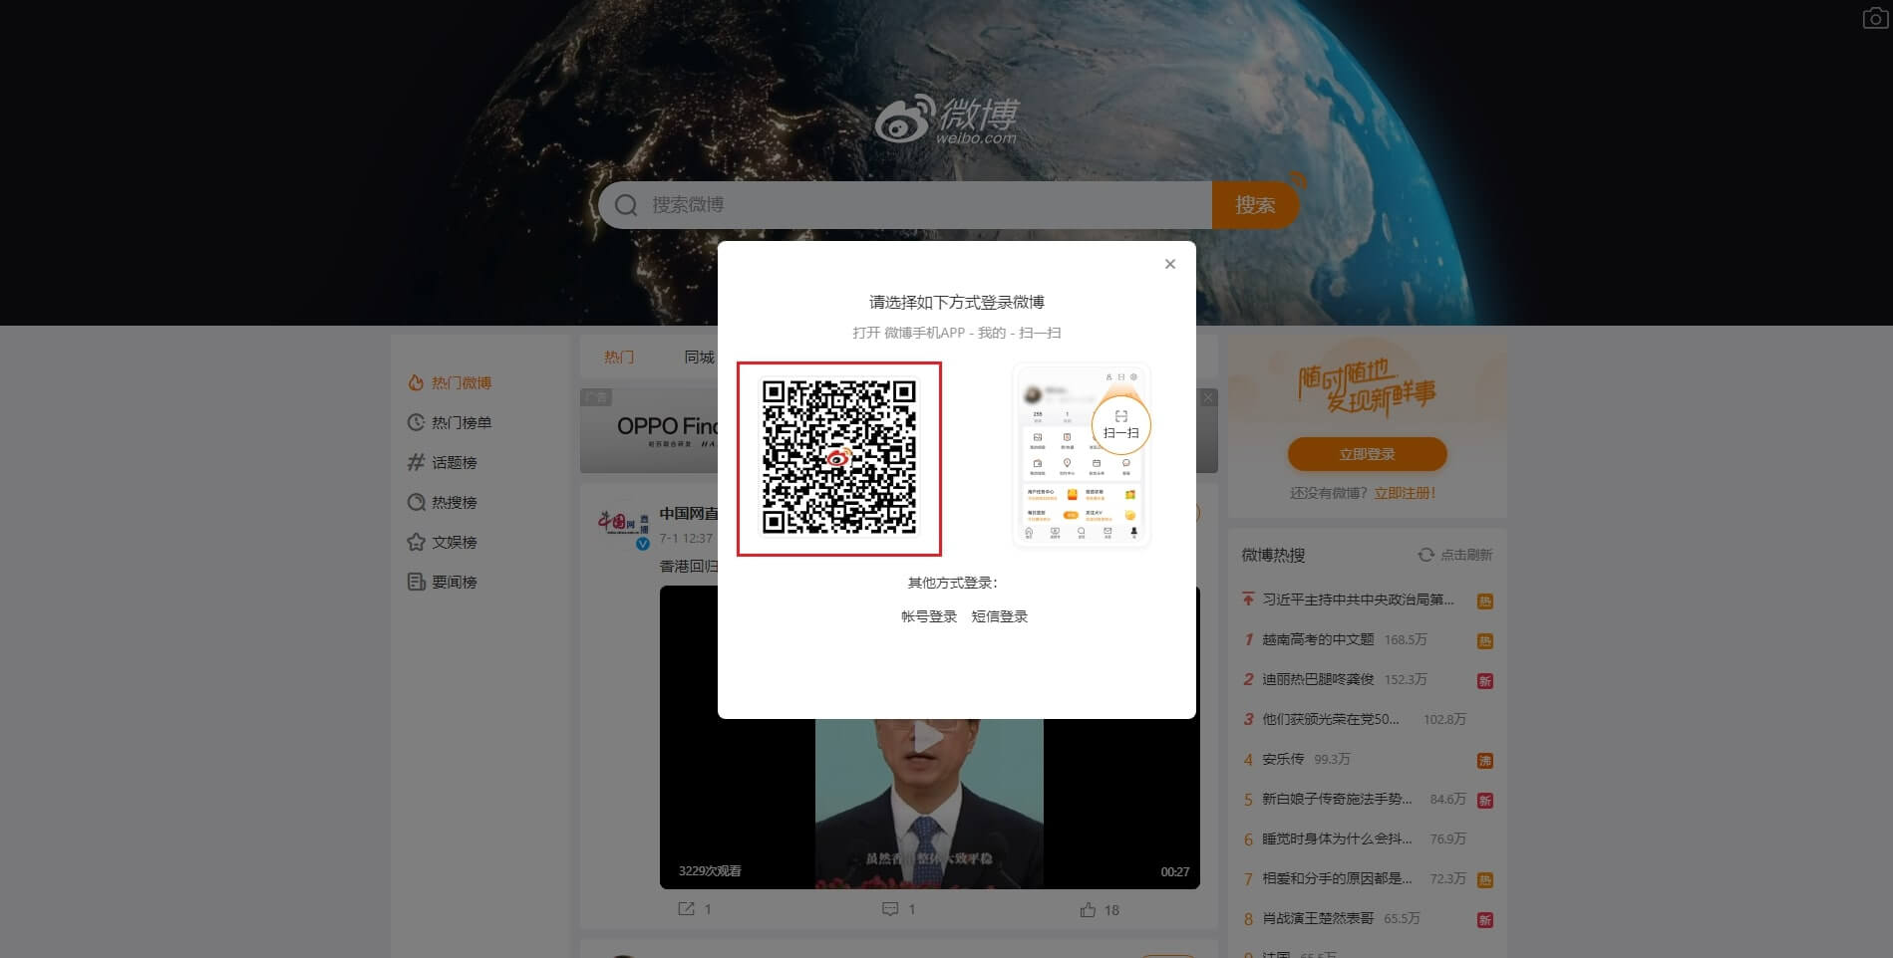Click the 热 badge beside 越南高考的中文题
The height and width of the screenshot is (958, 1893).
[1484, 641]
